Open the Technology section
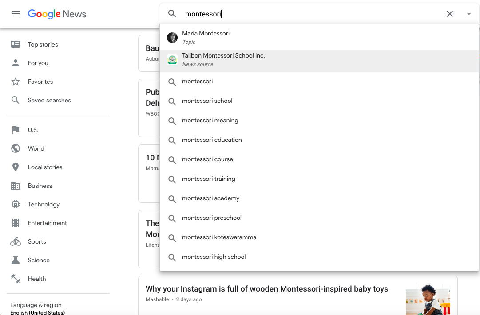The width and height of the screenshot is (480, 315). pos(44,204)
